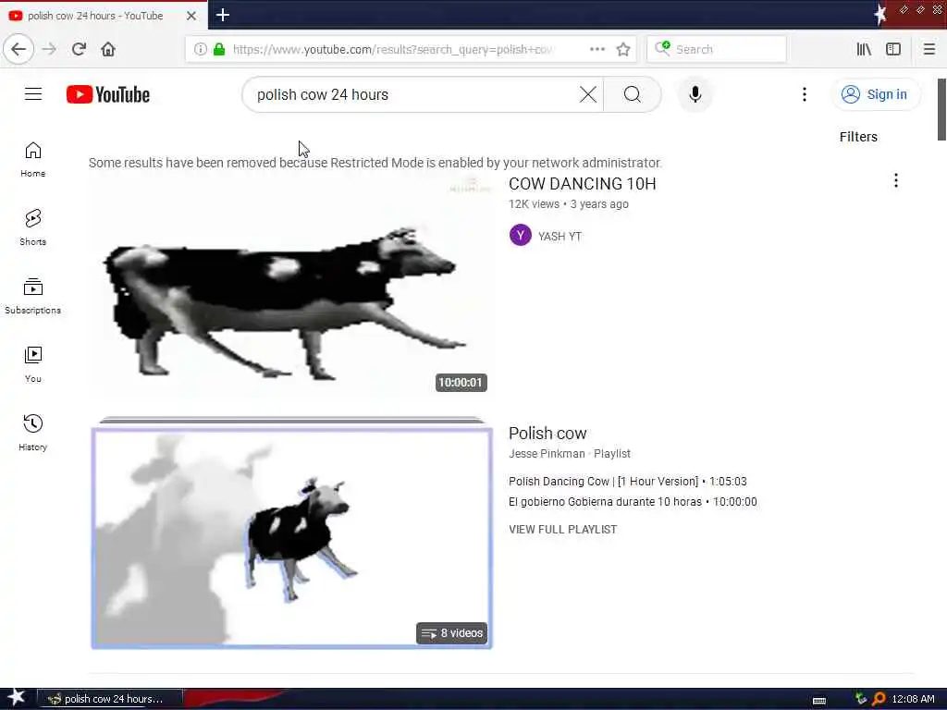947x710 pixels.
Task: Click the keyboard icon in system tray
Action: (x=819, y=700)
